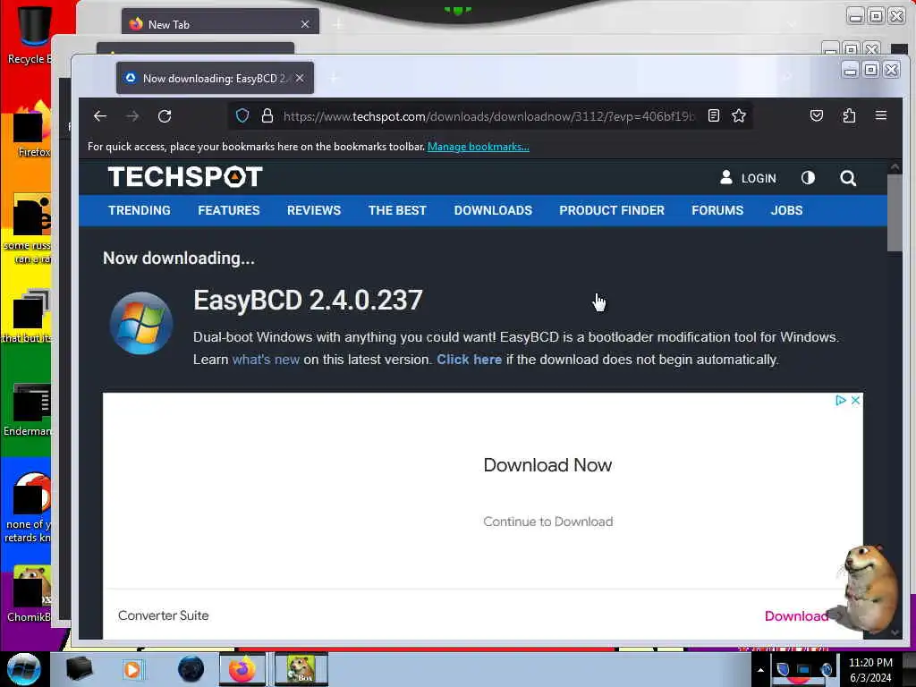Open the Windows Start orb
The width and height of the screenshot is (916, 687).
tap(24, 669)
